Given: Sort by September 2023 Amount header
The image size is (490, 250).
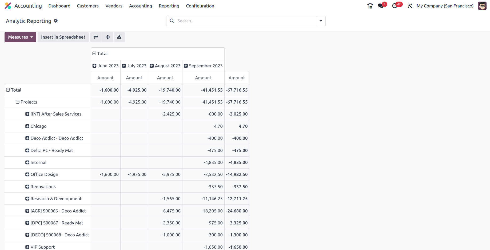Looking at the screenshot, I should tap(203, 78).
